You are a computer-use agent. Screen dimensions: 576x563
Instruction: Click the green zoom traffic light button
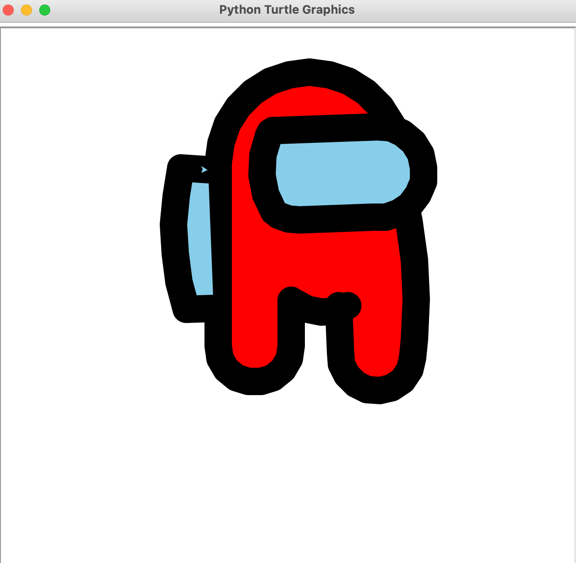[x=44, y=10]
